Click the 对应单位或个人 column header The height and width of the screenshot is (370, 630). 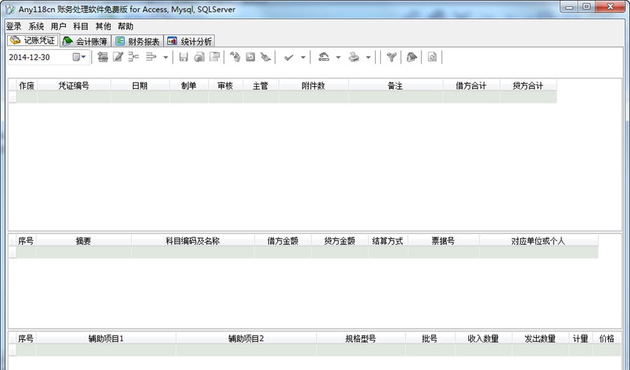(538, 241)
